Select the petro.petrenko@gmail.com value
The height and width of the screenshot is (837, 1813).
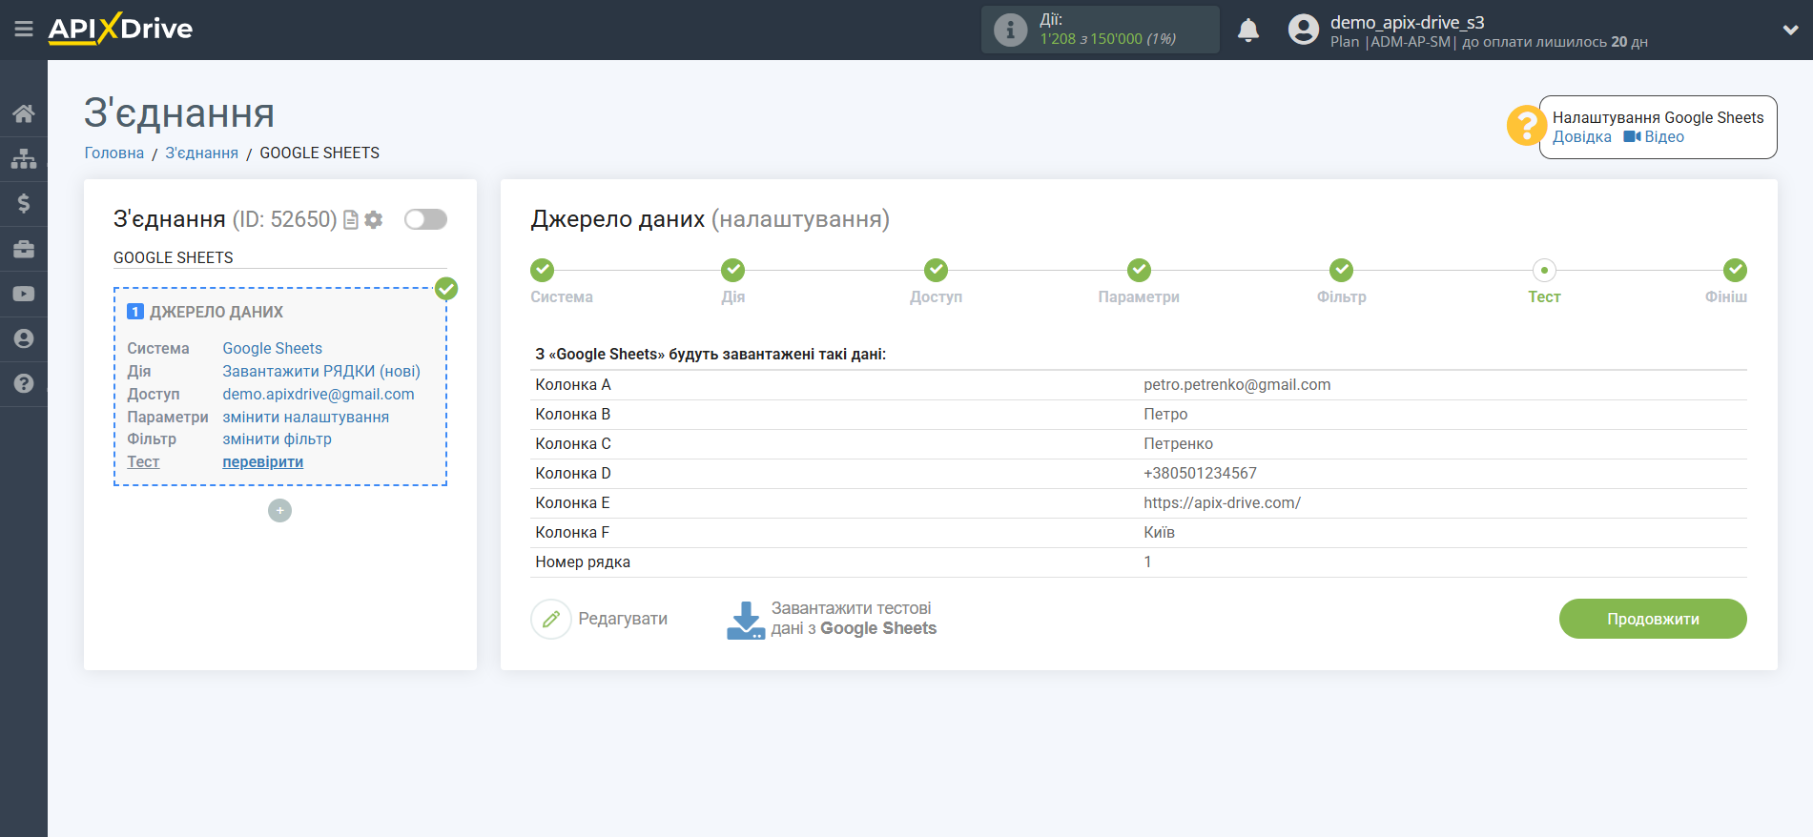pyautogui.click(x=1237, y=385)
